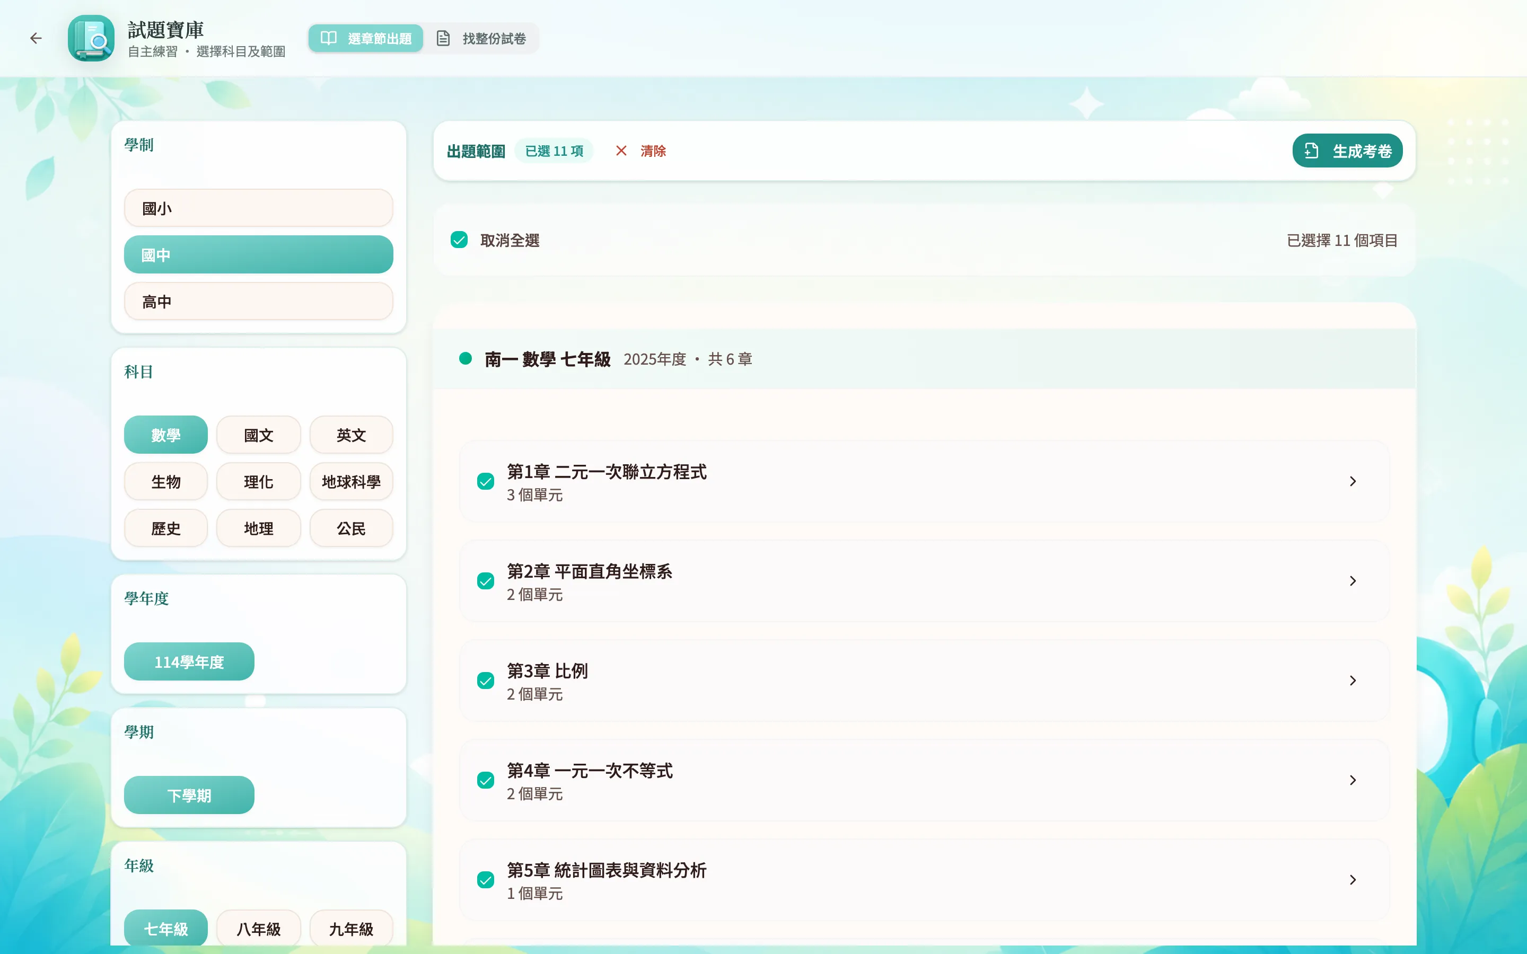Click 第3章 比例 title

tap(547, 672)
